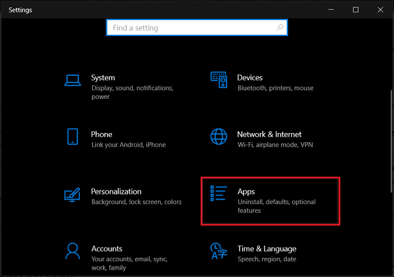Open the Accounts person icon
The width and height of the screenshot is (394, 277).
(x=73, y=251)
